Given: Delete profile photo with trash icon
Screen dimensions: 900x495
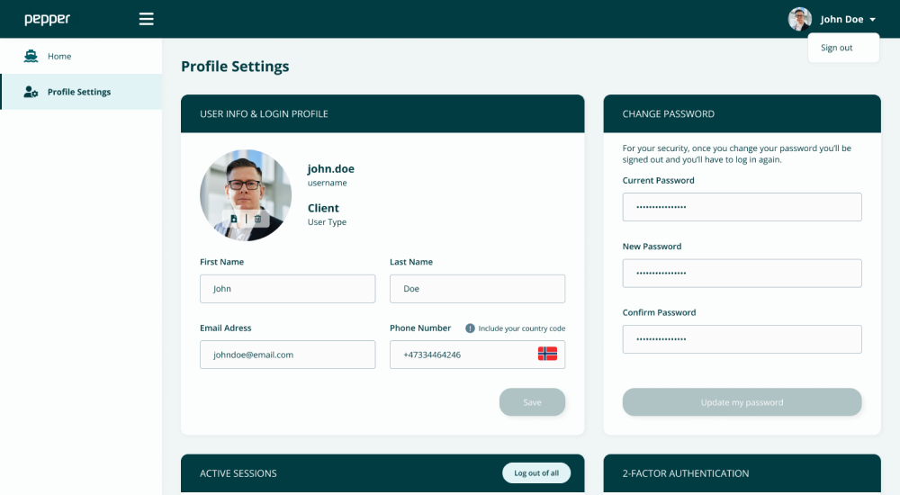Looking at the screenshot, I should (x=257, y=219).
